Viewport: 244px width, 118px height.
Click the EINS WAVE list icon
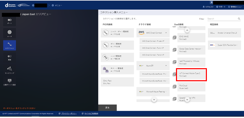point(174,38)
